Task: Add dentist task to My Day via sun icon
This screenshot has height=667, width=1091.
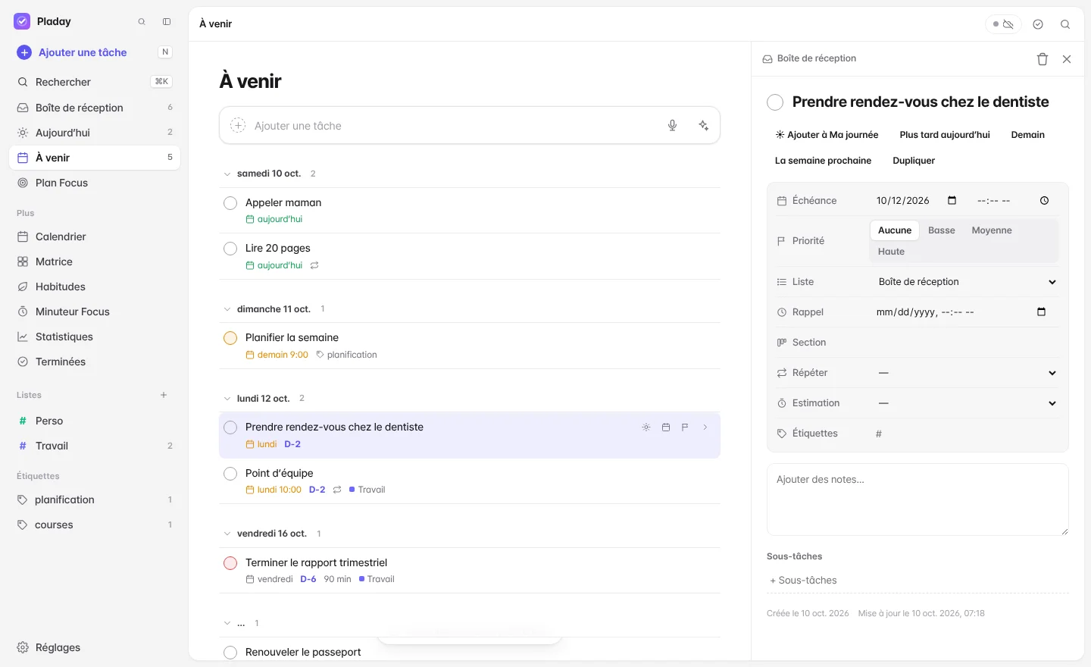Action: 646,427
